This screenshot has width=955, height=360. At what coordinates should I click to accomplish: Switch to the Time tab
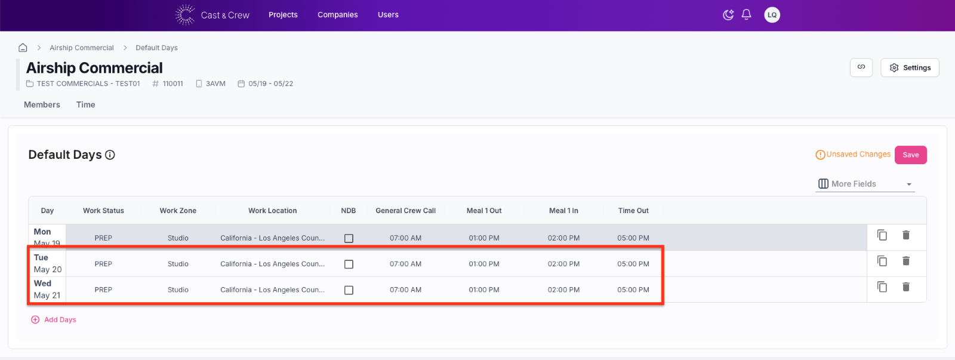pos(86,104)
